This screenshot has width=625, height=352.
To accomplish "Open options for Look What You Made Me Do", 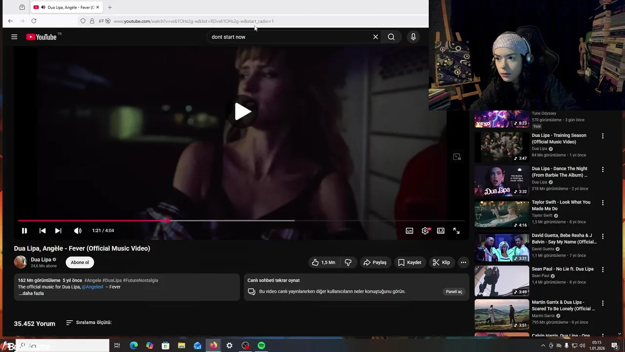I will [603, 203].
